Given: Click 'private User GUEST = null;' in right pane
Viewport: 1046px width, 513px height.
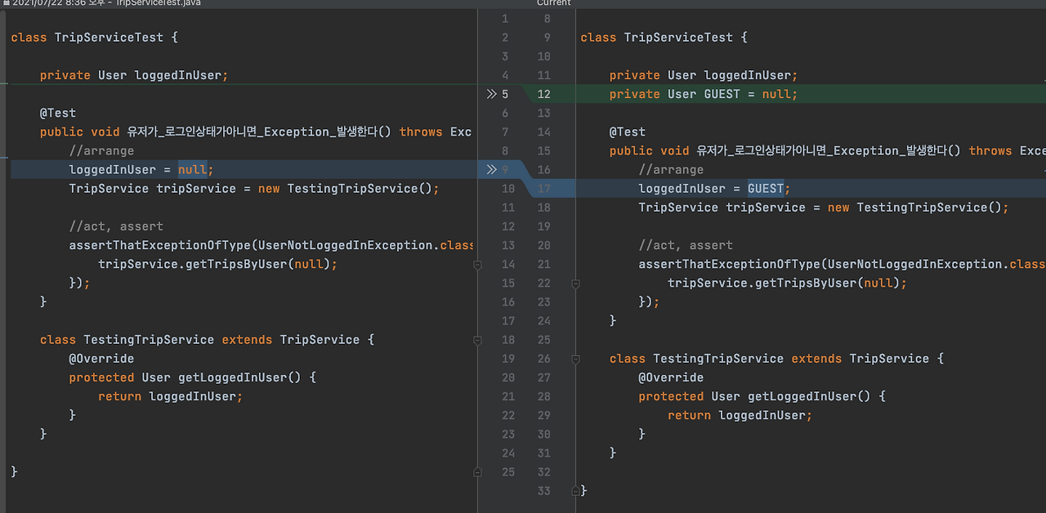Looking at the screenshot, I should 704,94.
